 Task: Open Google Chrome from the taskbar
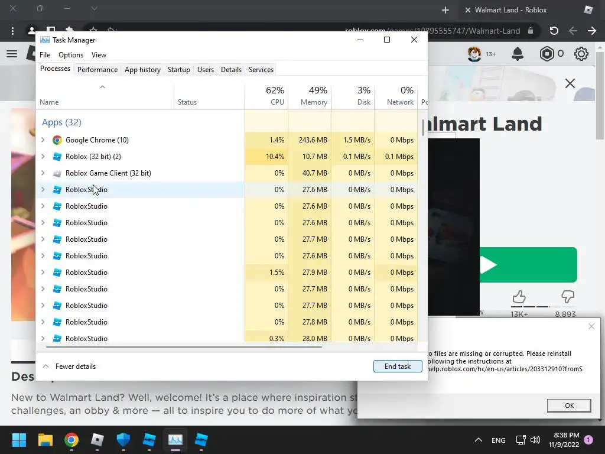pyautogui.click(x=71, y=439)
